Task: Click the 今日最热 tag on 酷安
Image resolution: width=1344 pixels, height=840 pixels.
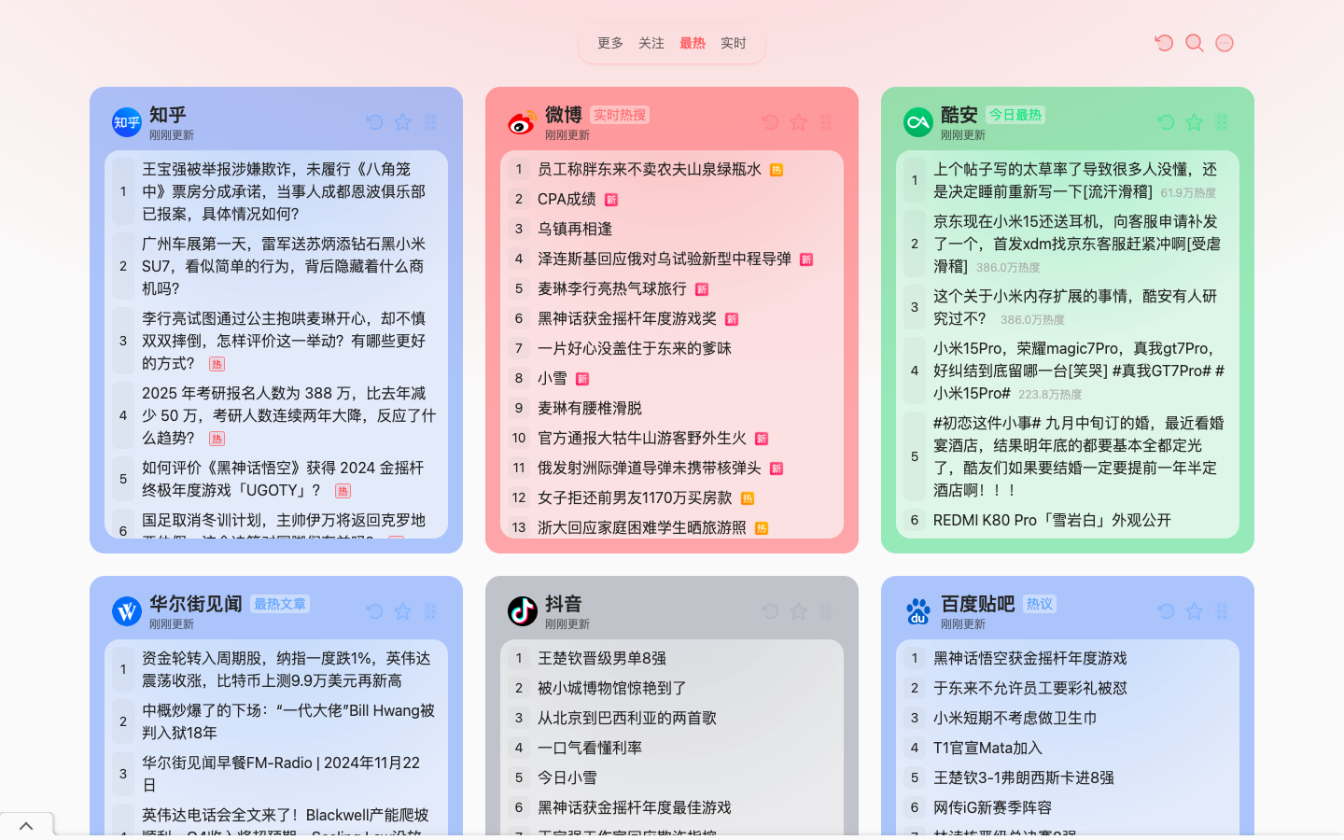Action: [x=1015, y=115]
